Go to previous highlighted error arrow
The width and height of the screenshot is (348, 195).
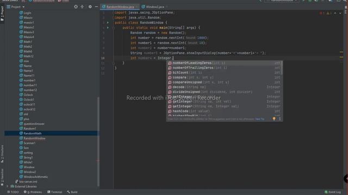point(335,13)
